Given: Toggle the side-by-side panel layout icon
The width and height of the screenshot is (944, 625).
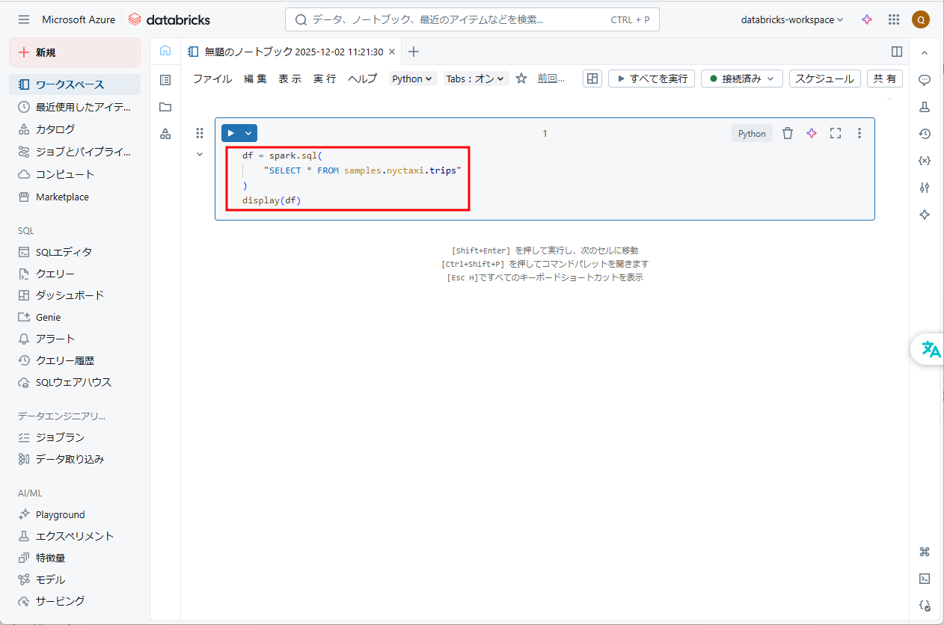Looking at the screenshot, I should (897, 52).
